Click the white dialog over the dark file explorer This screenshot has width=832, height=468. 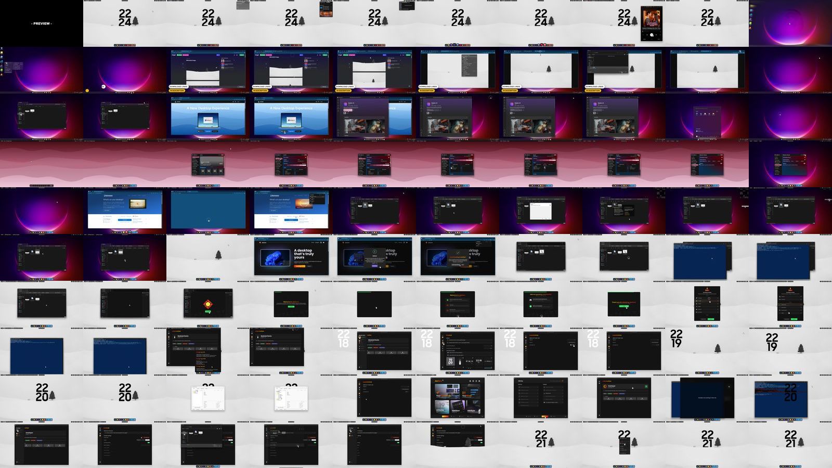point(540,211)
